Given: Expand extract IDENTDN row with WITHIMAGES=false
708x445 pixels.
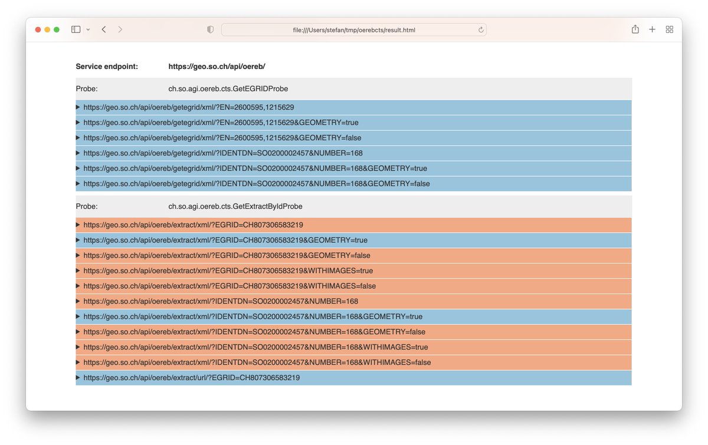Looking at the screenshot, I should 353,362.
